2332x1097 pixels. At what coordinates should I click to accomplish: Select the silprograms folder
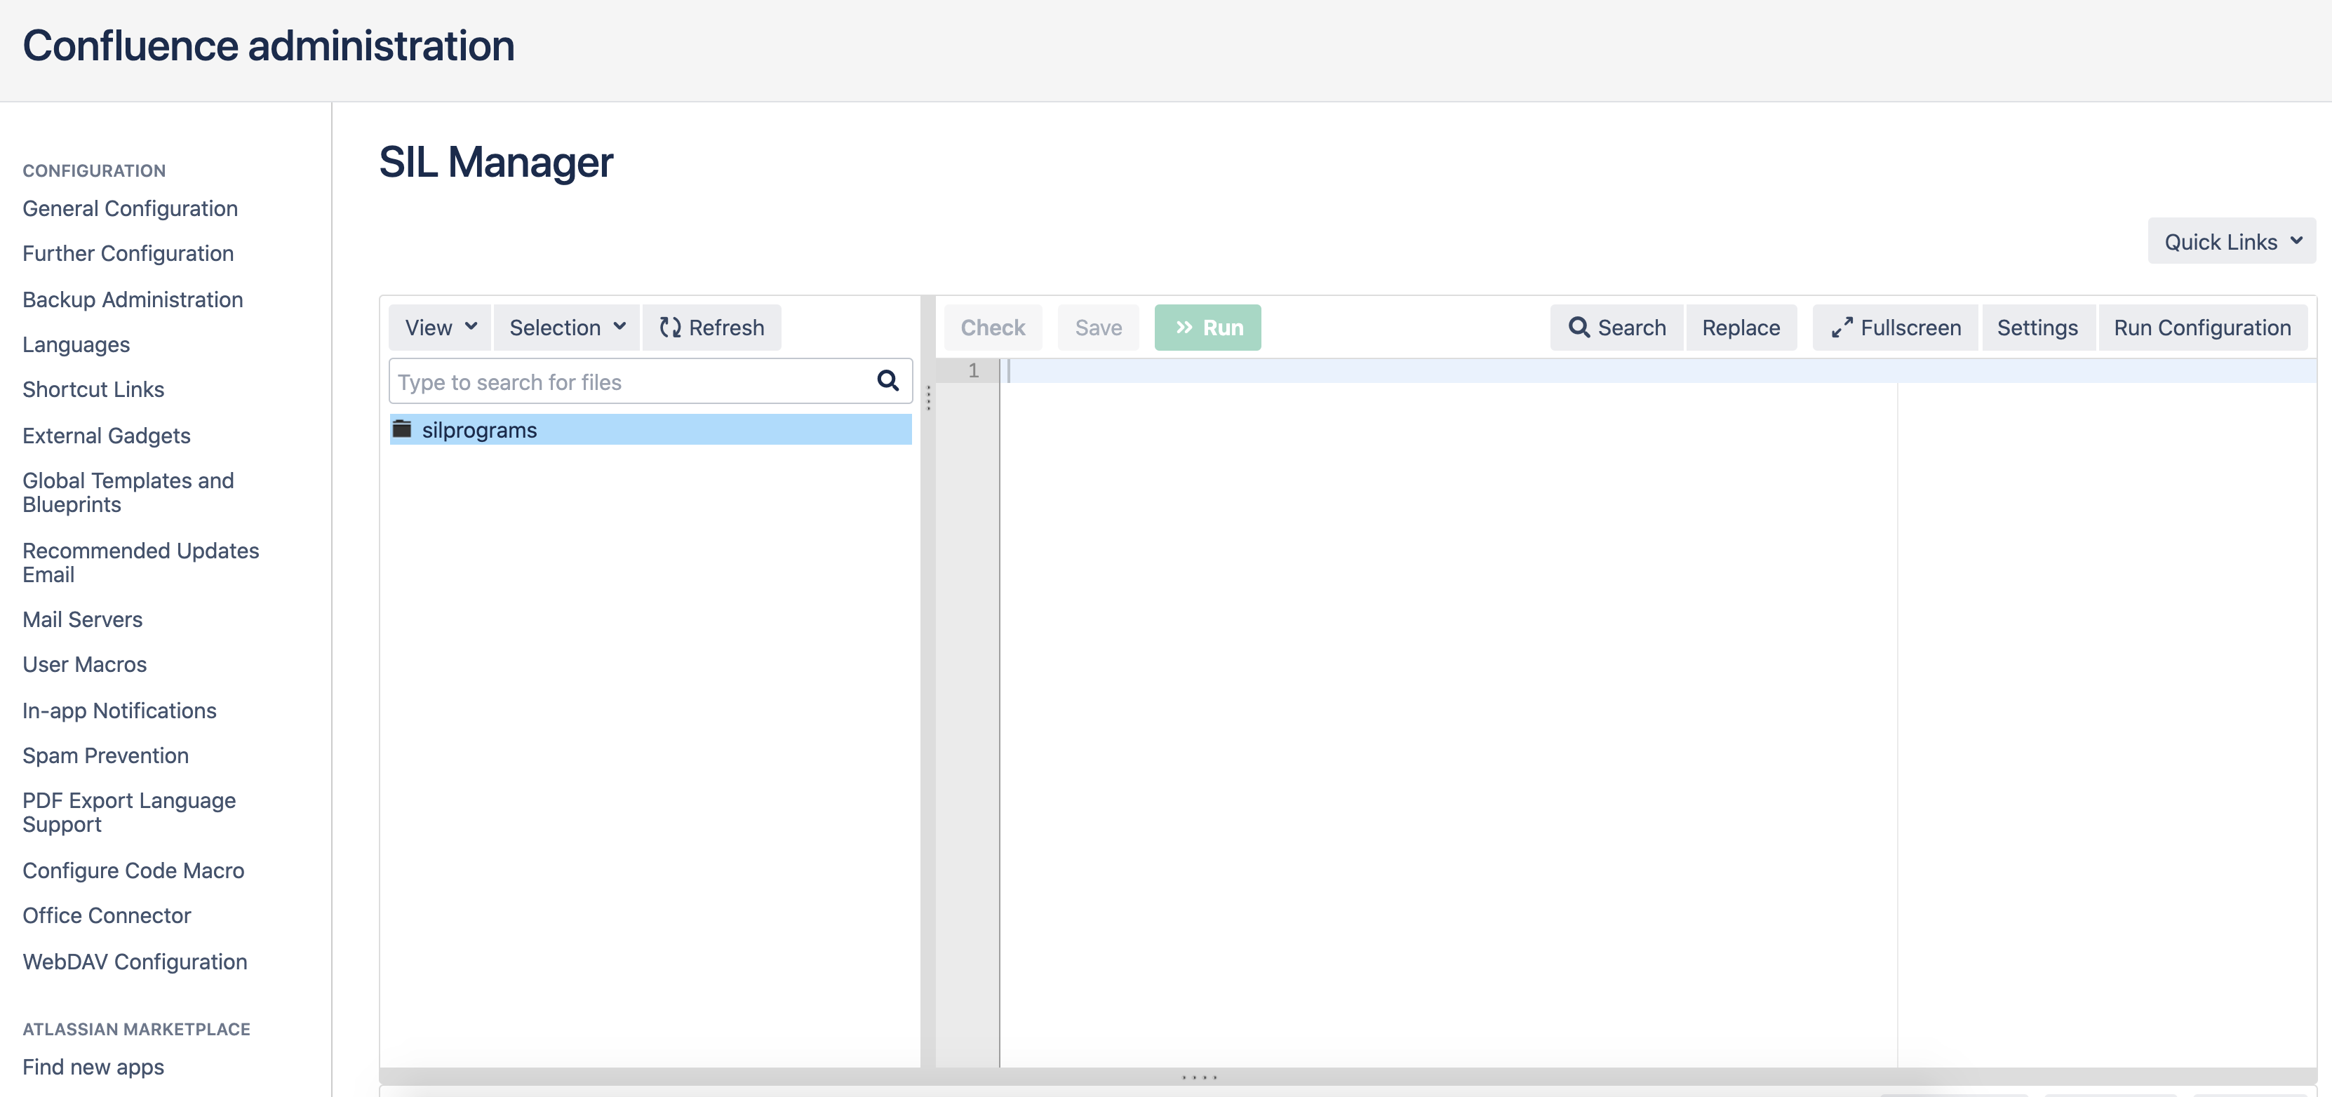point(650,429)
